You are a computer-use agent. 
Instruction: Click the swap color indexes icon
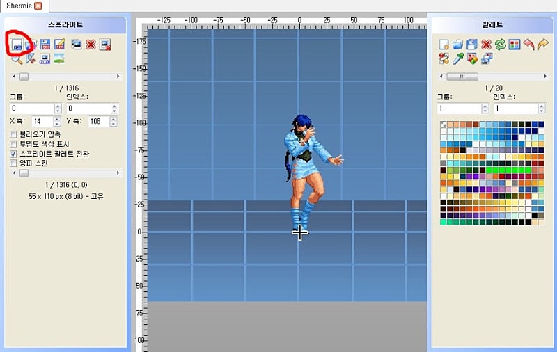[x=444, y=58]
